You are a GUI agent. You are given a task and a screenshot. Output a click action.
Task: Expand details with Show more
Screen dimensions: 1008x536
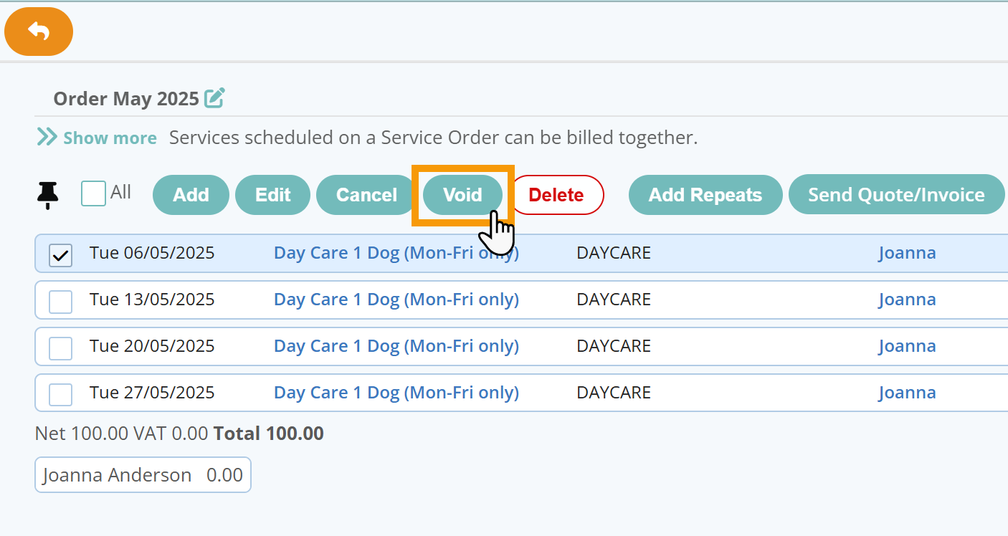pyautogui.click(x=98, y=138)
